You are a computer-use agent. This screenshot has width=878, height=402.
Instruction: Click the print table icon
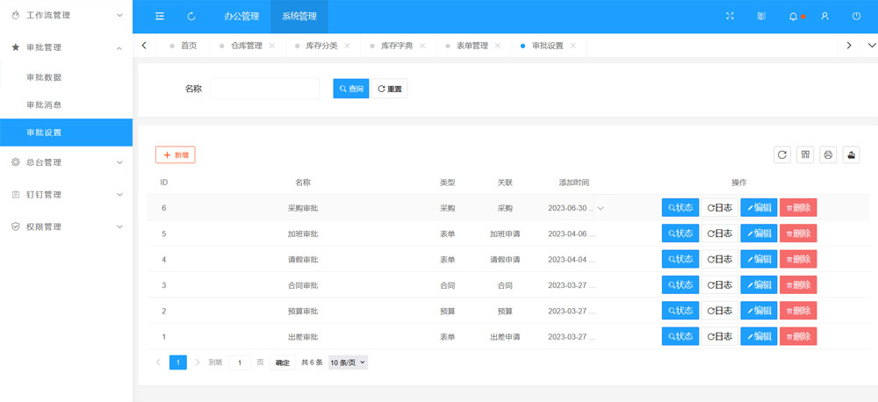[x=828, y=154]
